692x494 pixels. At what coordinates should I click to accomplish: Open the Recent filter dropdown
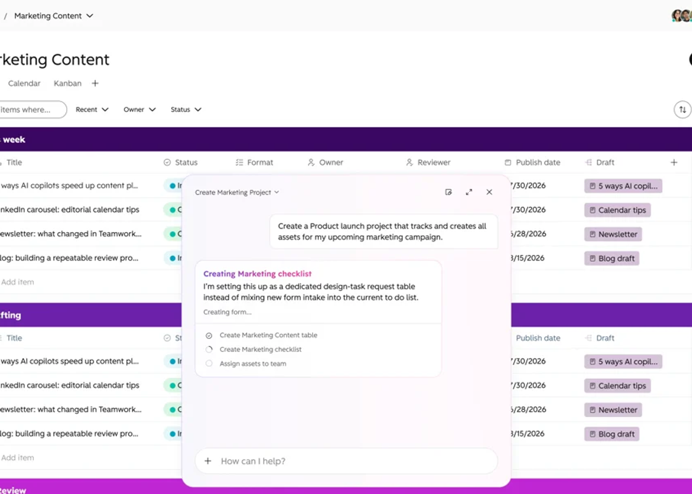pyautogui.click(x=92, y=109)
